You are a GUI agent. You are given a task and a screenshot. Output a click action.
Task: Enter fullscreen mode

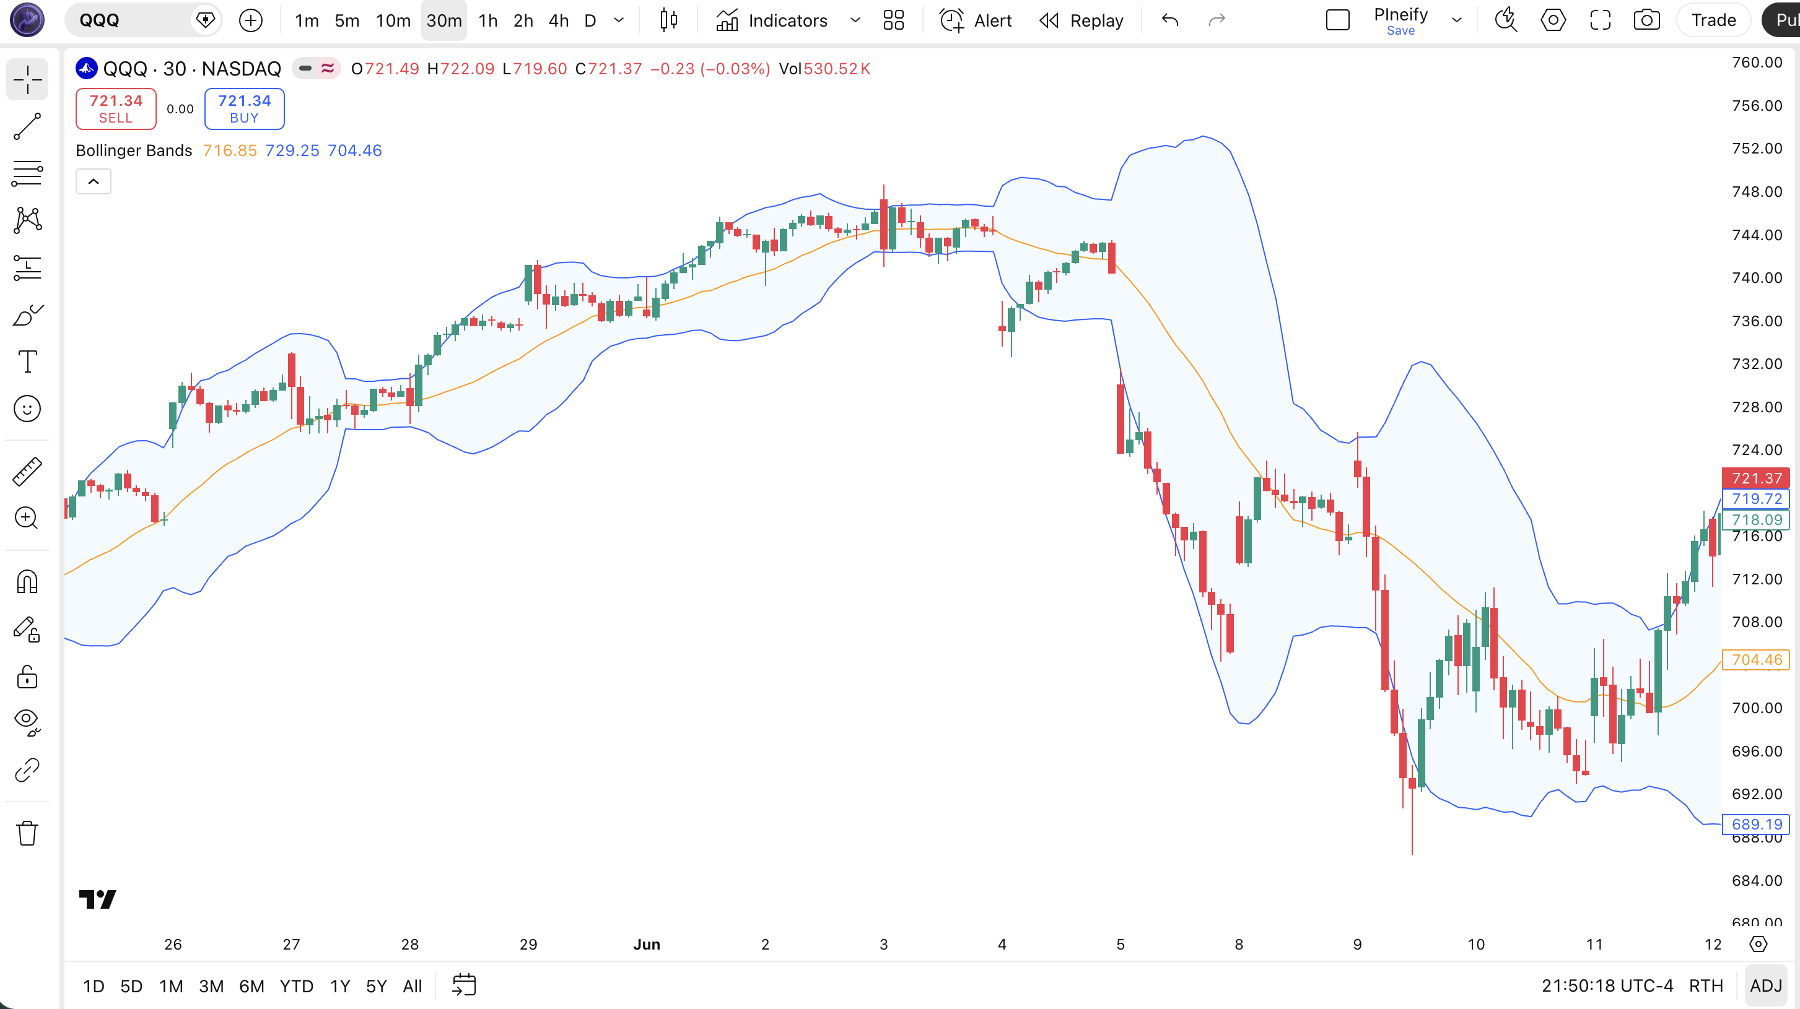1600,20
